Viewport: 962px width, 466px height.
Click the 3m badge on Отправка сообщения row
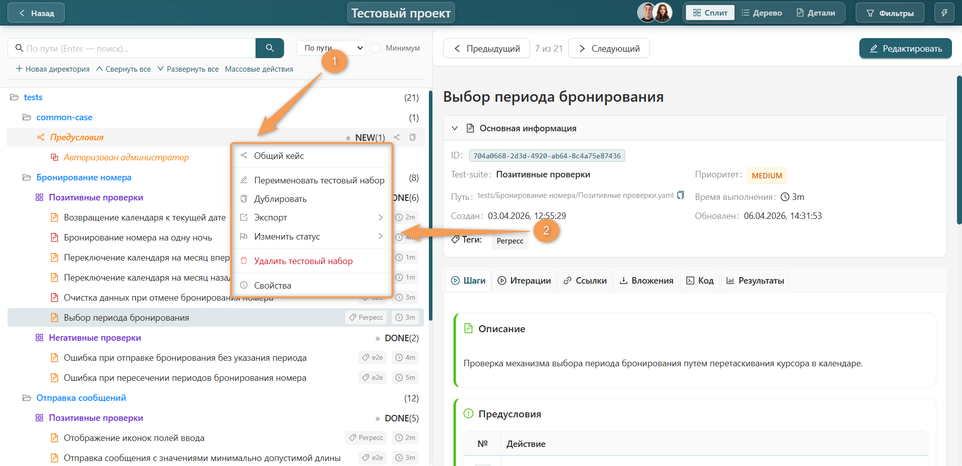[x=405, y=457]
